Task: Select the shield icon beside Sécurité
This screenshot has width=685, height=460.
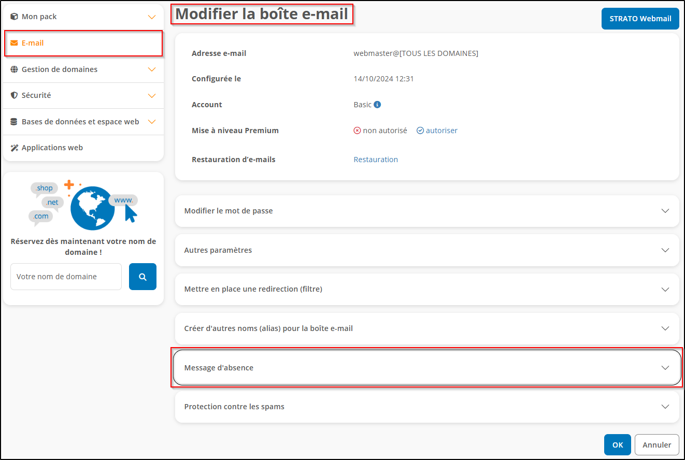Action: click(13, 95)
